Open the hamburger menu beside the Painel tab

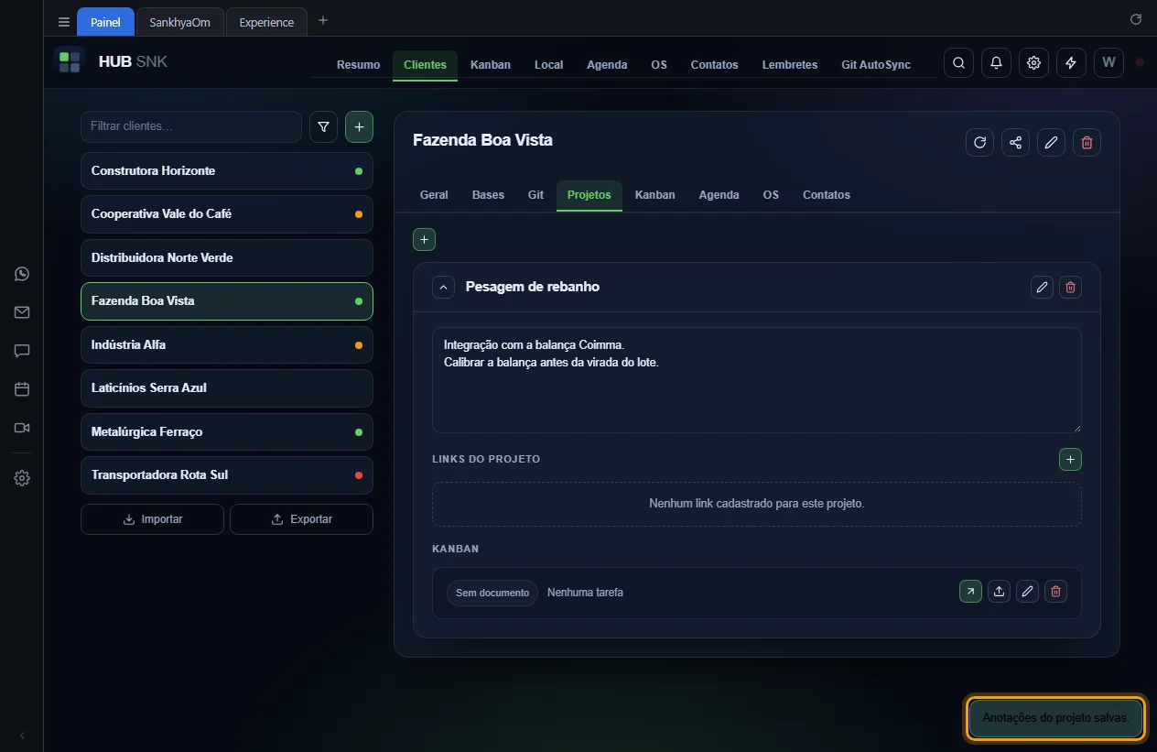coord(64,22)
